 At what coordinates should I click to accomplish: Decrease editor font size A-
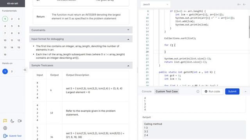click(244, 4)
